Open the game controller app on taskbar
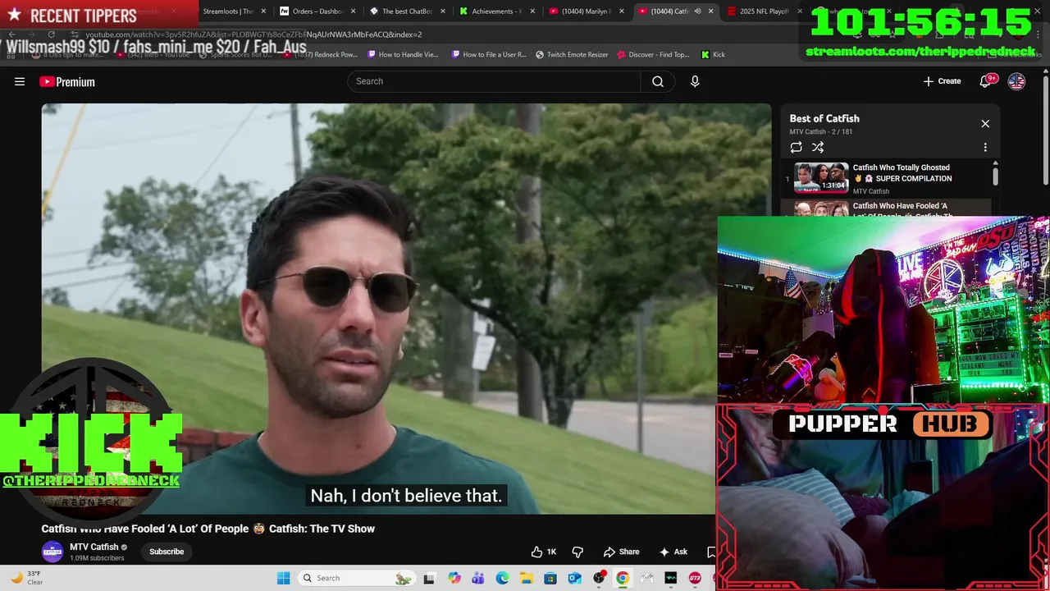The height and width of the screenshot is (591, 1050). pyautogui.click(x=647, y=578)
